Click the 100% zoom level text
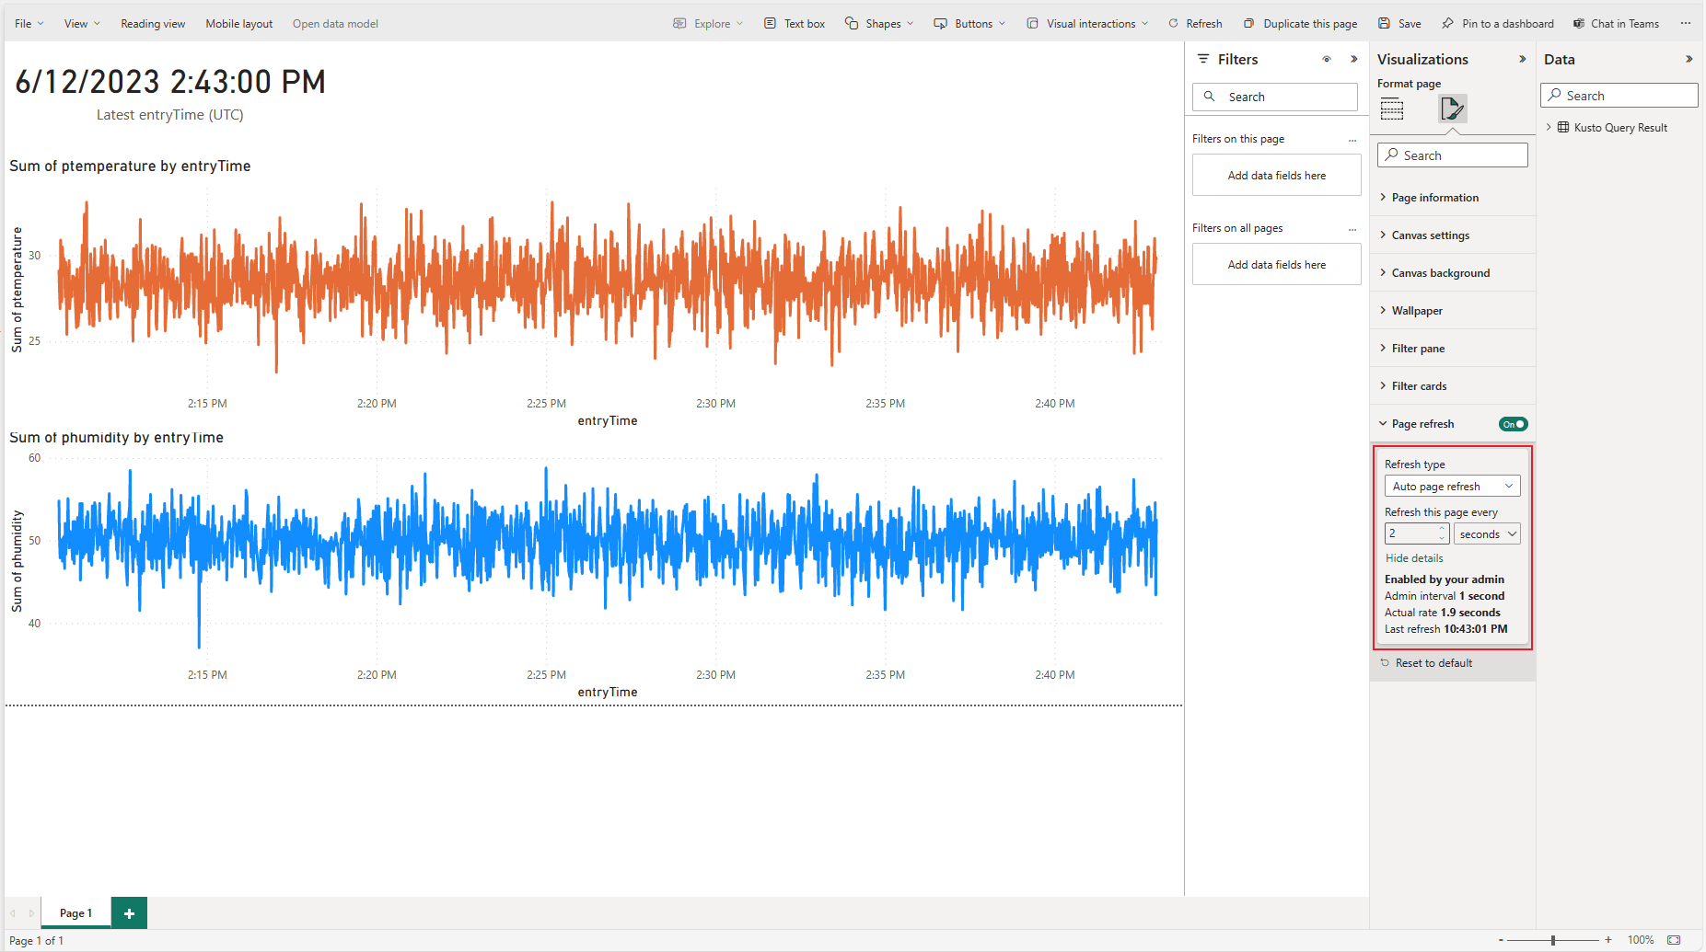 coord(1641,940)
